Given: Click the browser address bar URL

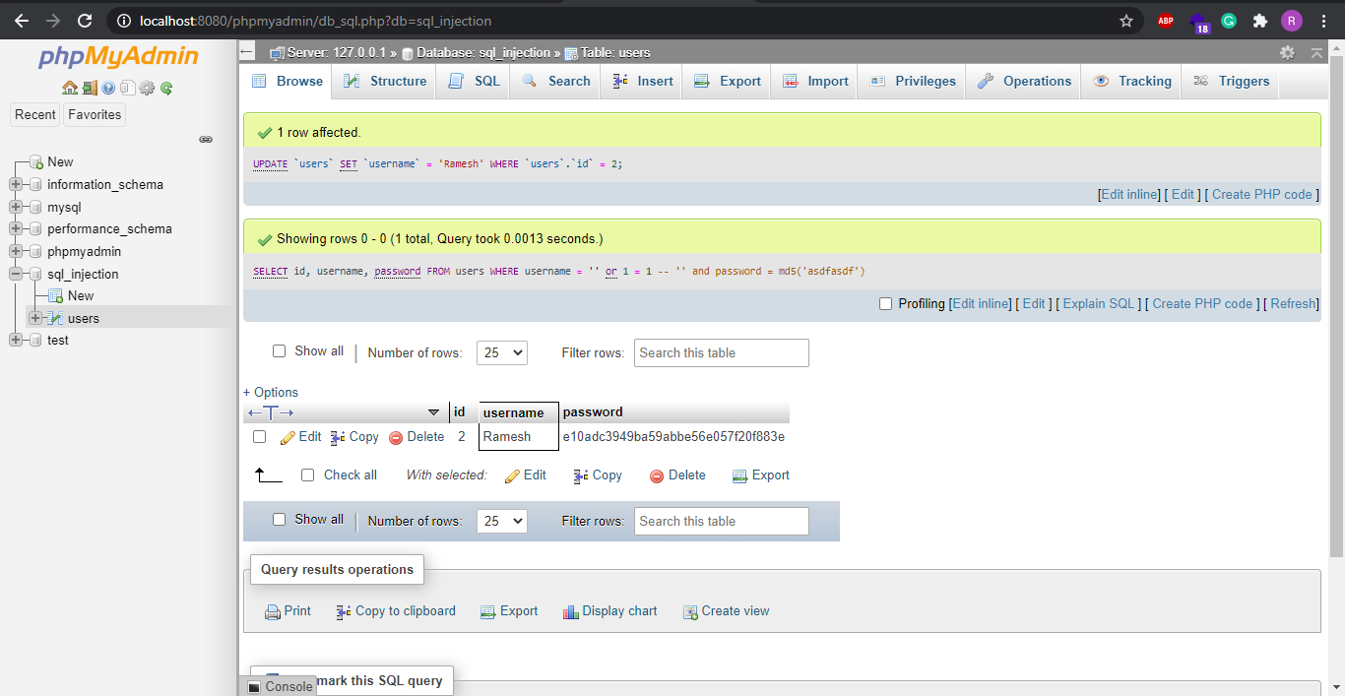Looking at the screenshot, I should [315, 21].
